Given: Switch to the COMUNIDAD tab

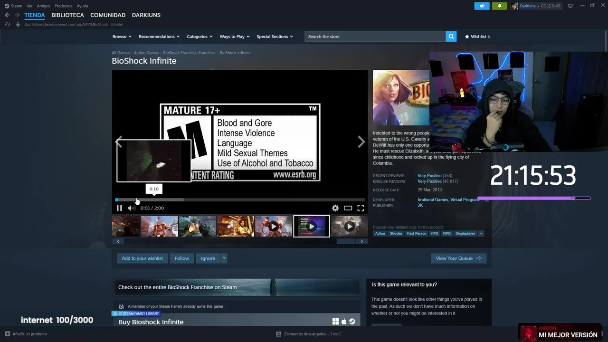Looking at the screenshot, I should coord(108,15).
